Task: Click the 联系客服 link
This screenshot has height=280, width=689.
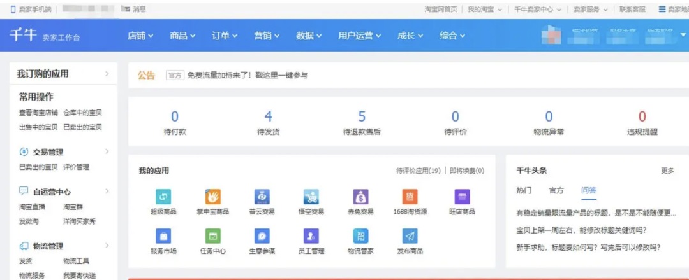Action: 632,9
